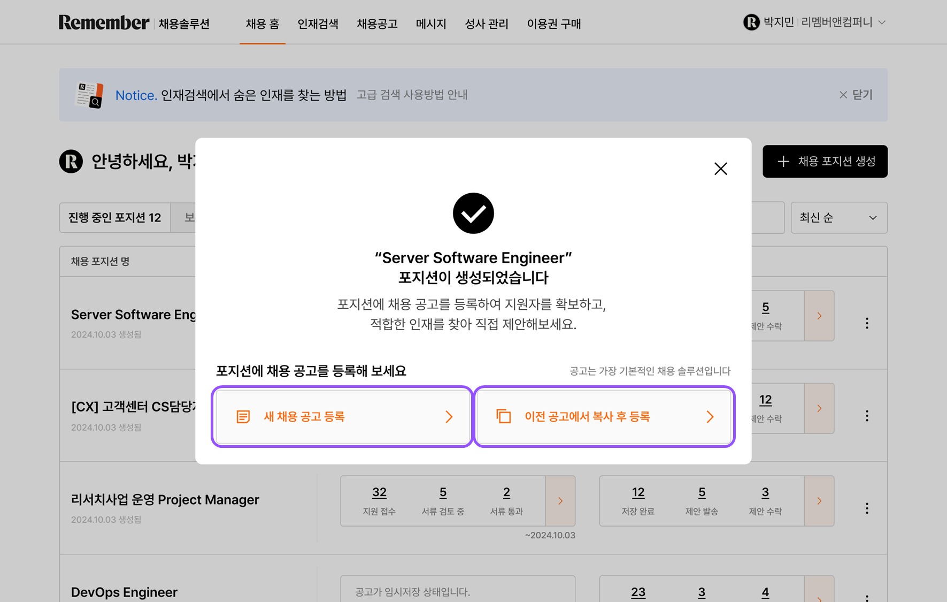Expand the 최신 순 sort dropdown
947x602 pixels.
point(838,218)
